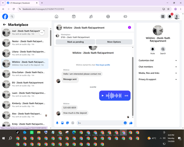Open the sticker picker icon
This screenshot has width=184, height=147.
pos(67,123)
